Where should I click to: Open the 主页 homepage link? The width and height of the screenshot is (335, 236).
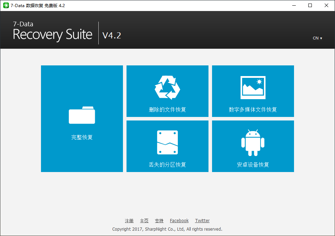(x=144, y=221)
